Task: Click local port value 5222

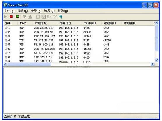Action: click(x=86, y=40)
